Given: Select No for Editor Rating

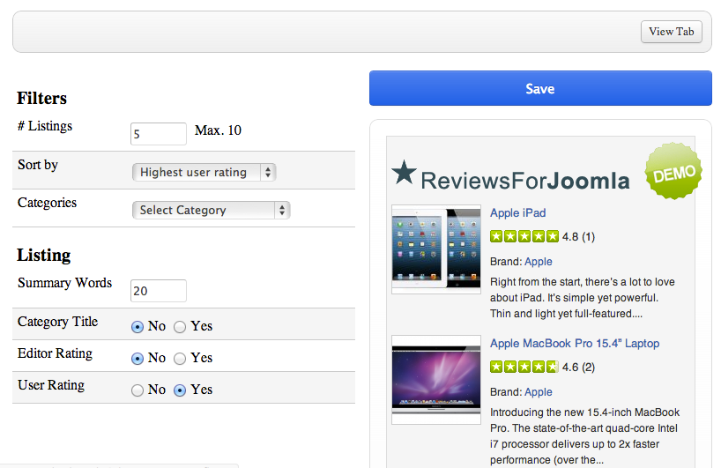Looking at the screenshot, I should 138,359.
